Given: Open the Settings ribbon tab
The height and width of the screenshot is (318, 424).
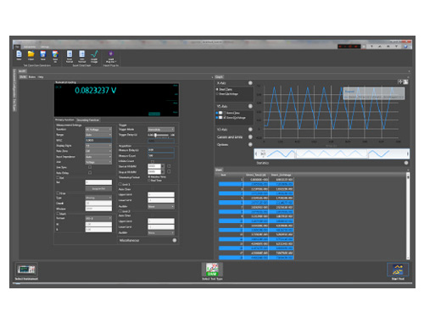Looking at the screenshot, I should click(44, 47).
